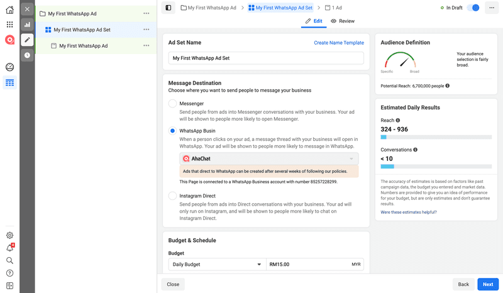Viewport: 503px width, 293px height.
Task: Toggle the sidebar panel layout button
Action: click(168, 8)
